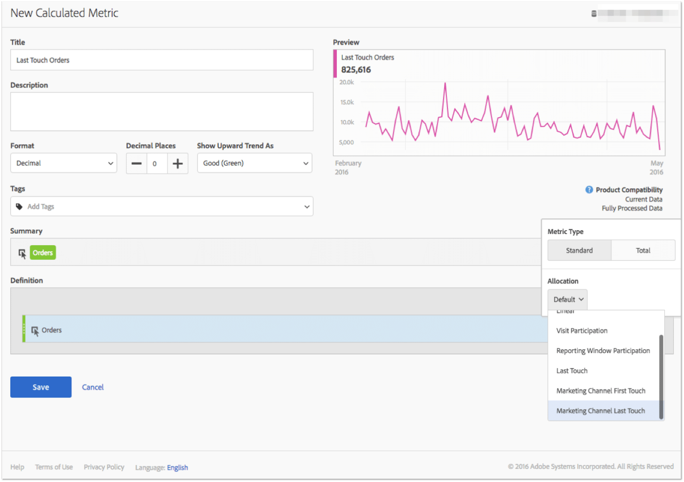The height and width of the screenshot is (482, 684).
Task: Open the Format dropdown showing Decimal
Action: (x=63, y=163)
